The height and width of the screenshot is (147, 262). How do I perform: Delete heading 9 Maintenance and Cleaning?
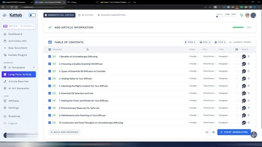point(248,115)
